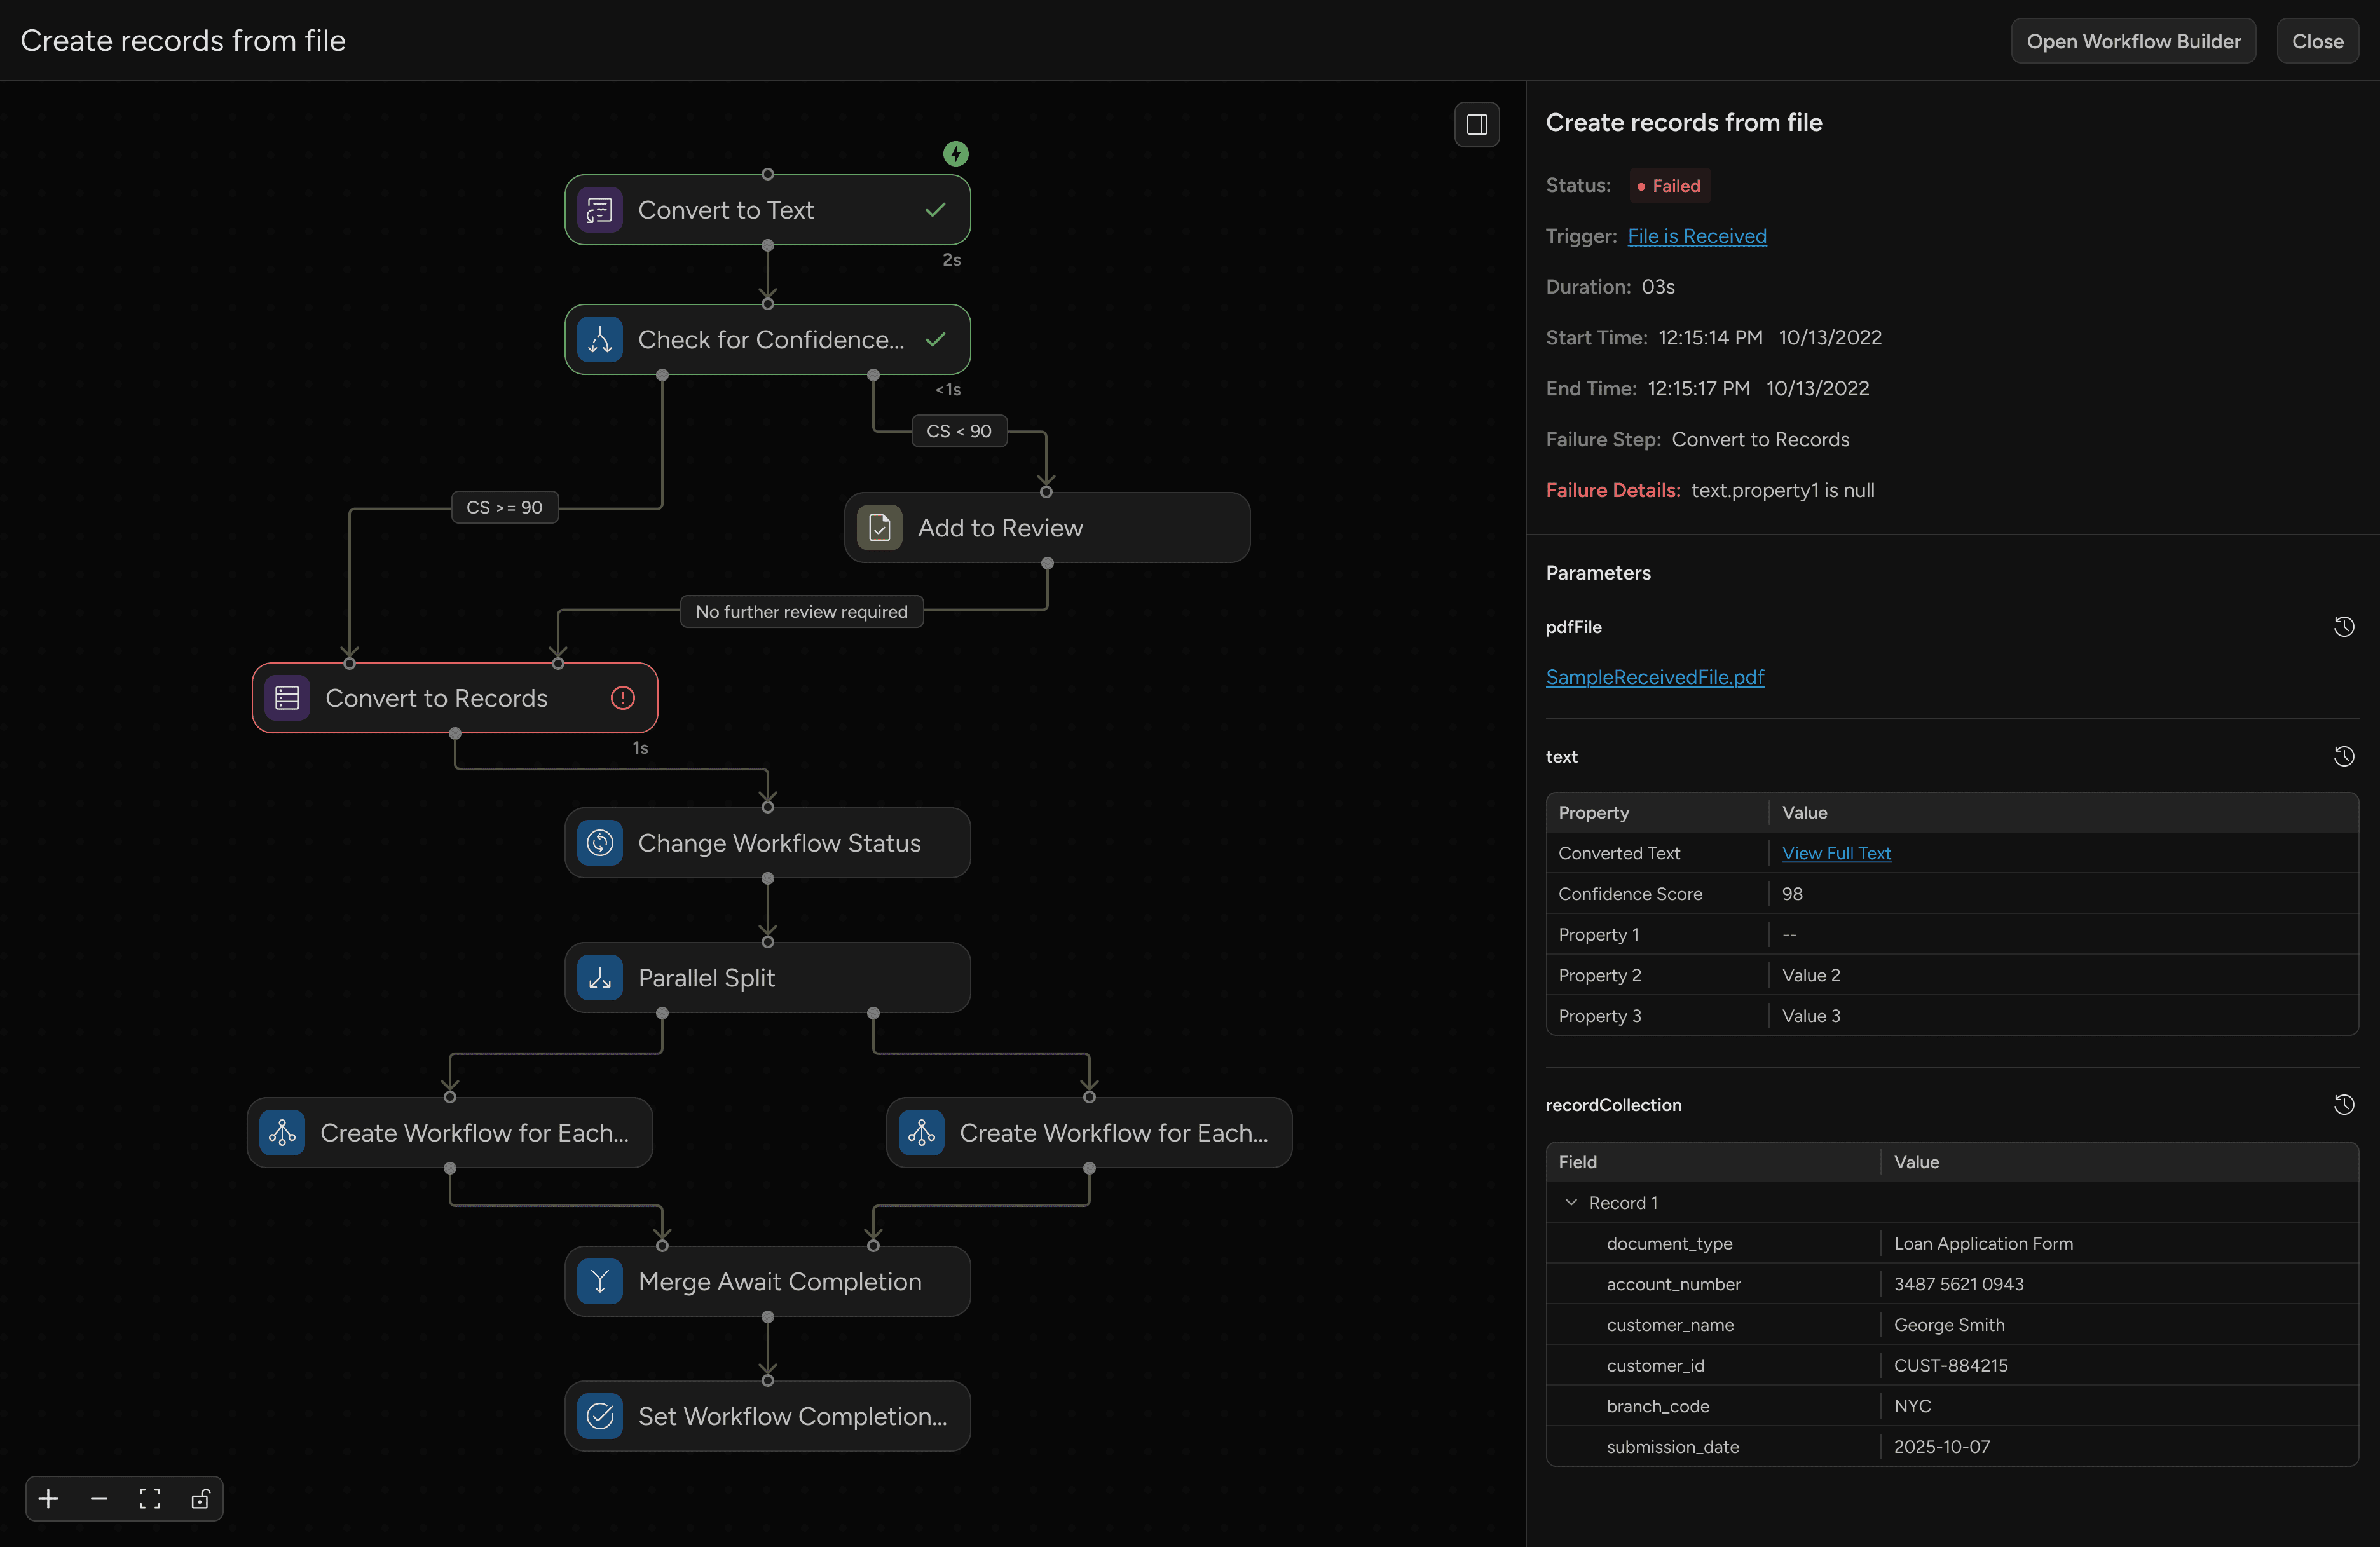Click the Add to Review document icon

879,527
